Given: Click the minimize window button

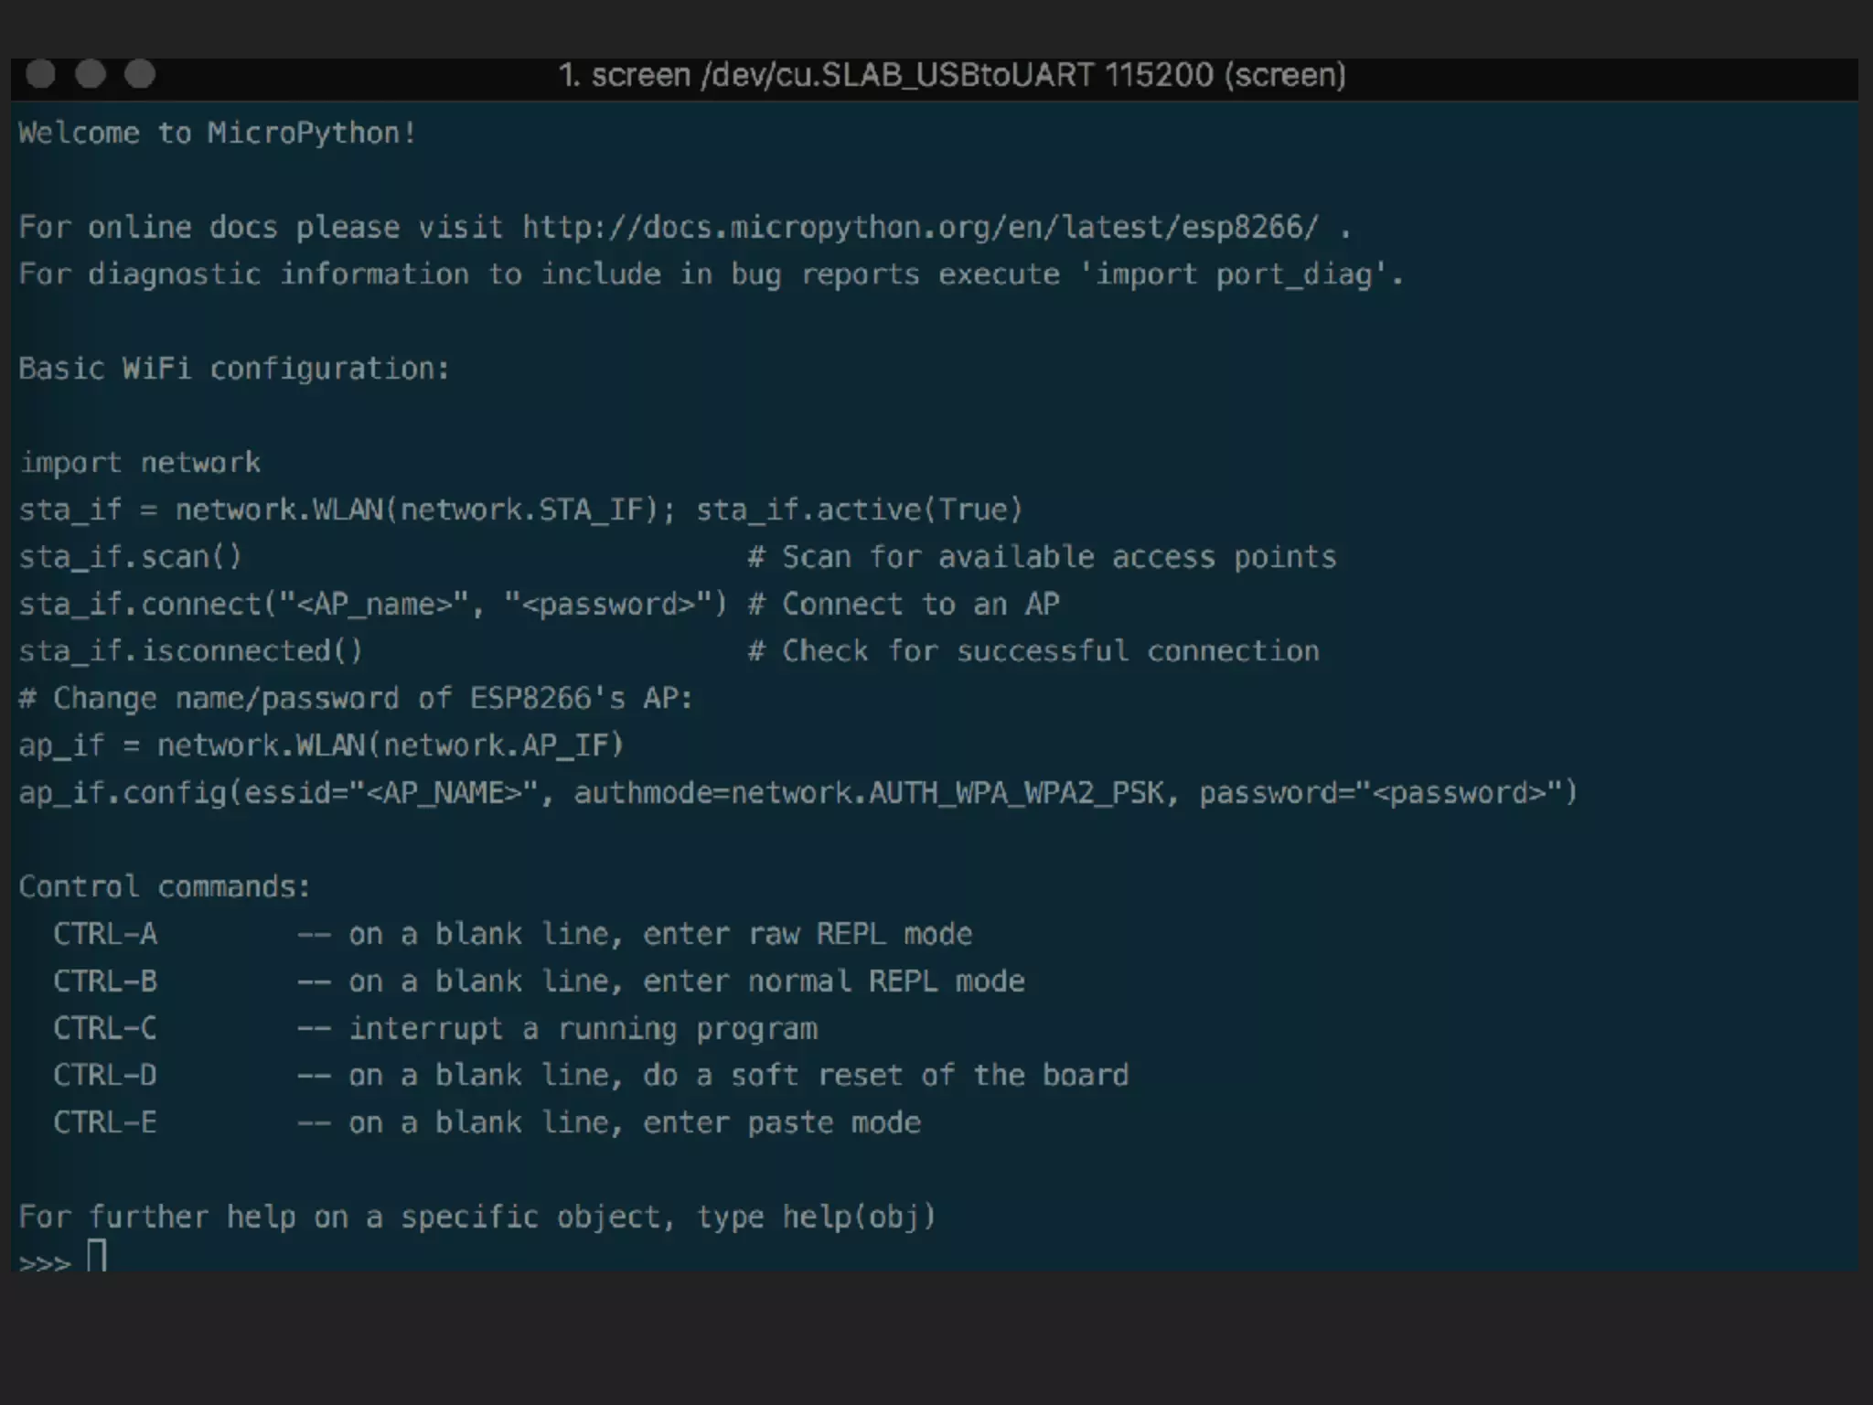Looking at the screenshot, I should click(x=91, y=74).
